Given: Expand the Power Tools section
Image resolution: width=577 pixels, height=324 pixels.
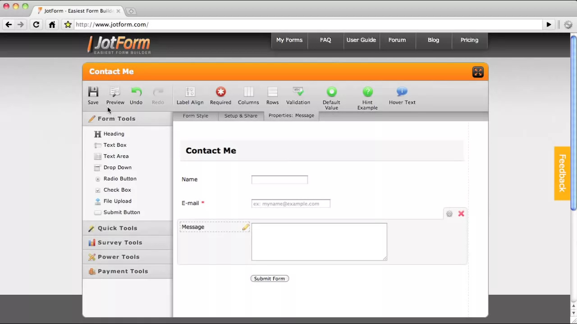Looking at the screenshot, I should pyautogui.click(x=128, y=257).
